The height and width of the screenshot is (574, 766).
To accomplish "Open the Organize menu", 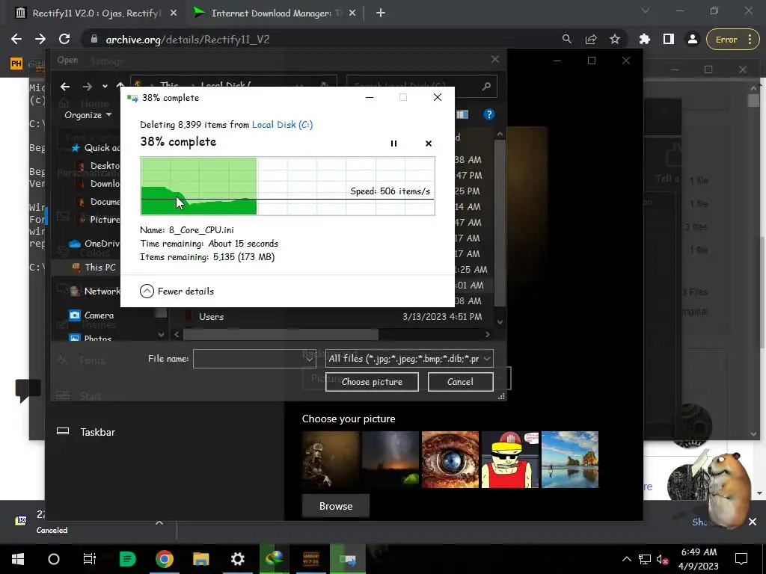I will click(x=88, y=115).
